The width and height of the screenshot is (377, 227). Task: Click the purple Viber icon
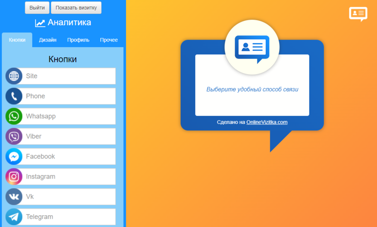coord(14,136)
